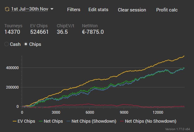Click the ChipEV/t stat value 36.5
This screenshot has width=194, height=132.
(x=62, y=32)
